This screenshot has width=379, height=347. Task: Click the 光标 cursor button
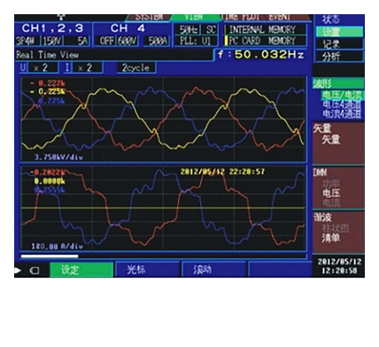(x=148, y=270)
